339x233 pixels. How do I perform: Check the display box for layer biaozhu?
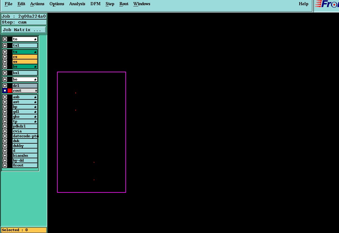(x=5, y=156)
